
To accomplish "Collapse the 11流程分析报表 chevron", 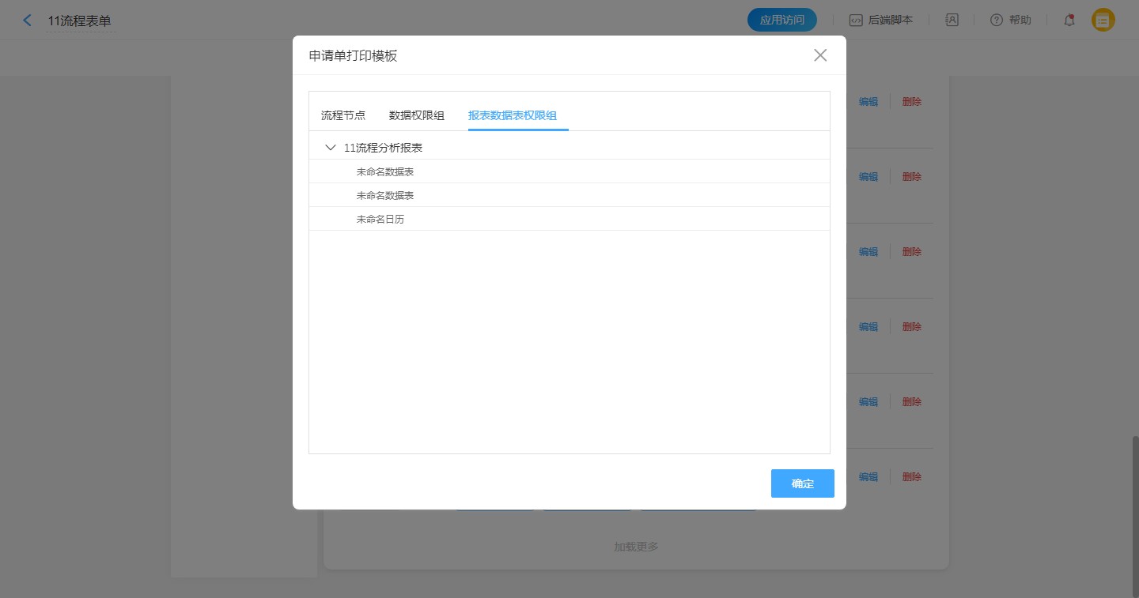I will pyautogui.click(x=331, y=148).
